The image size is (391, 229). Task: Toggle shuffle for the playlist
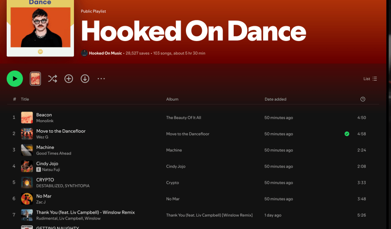coord(52,79)
